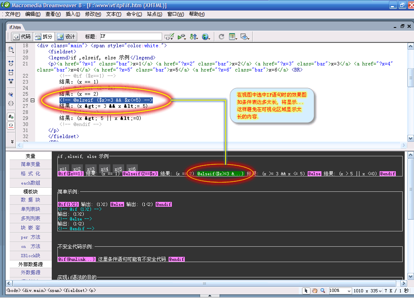Switch to 设计 design view
This screenshot has width=414, height=298.
point(66,37)
